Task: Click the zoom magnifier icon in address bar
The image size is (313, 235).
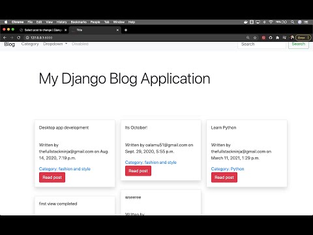Action: click(248, 38)
